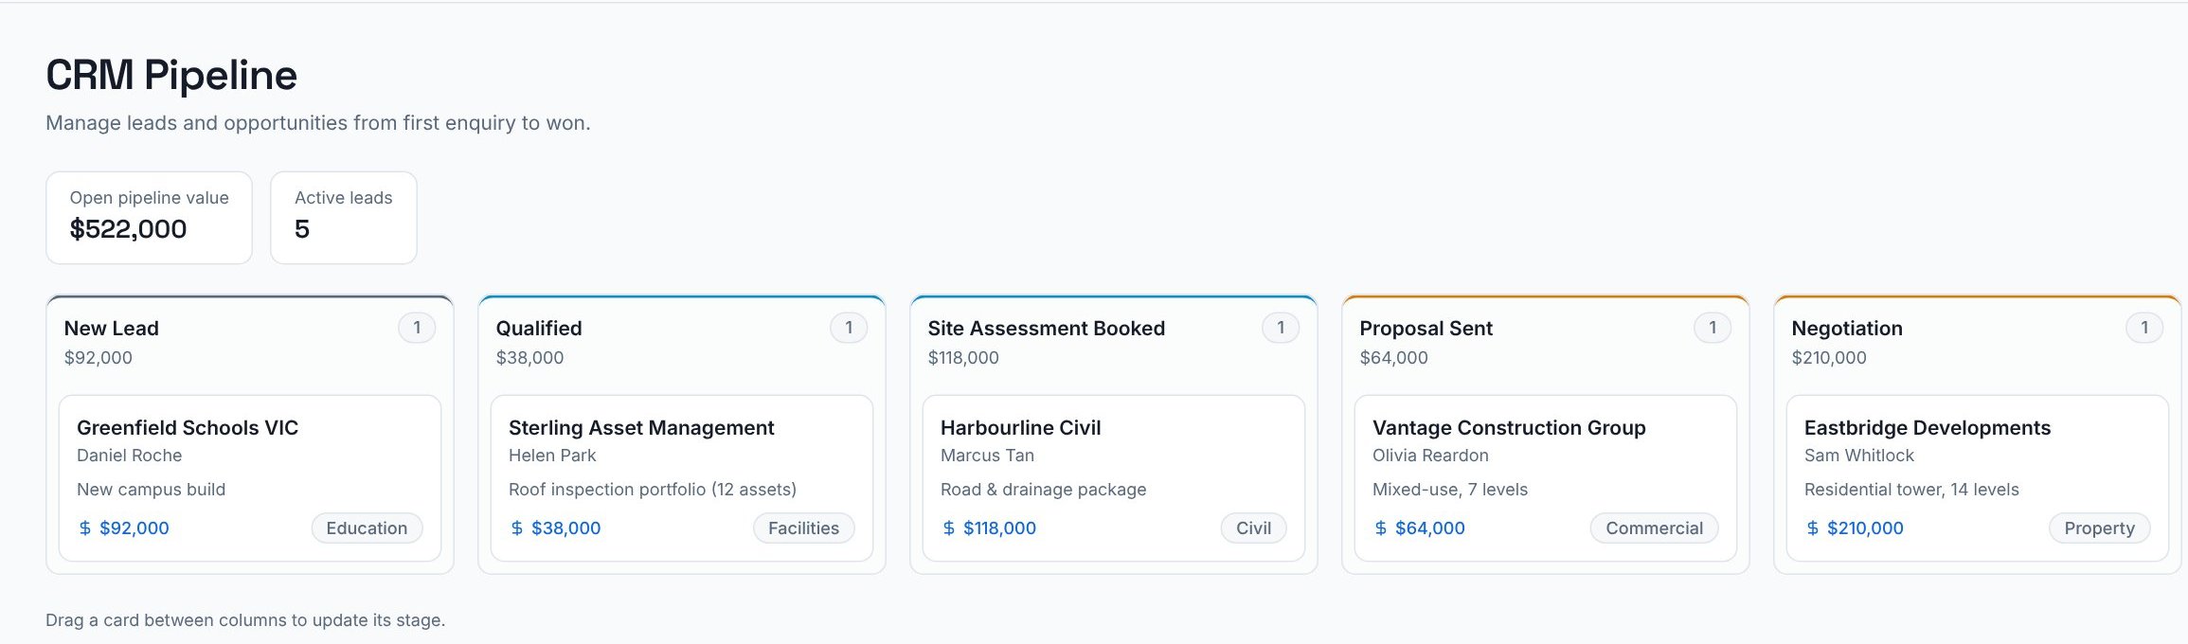
Task: Click the $118,000 amount on Harbourline card
Action: tap(999, 528)
